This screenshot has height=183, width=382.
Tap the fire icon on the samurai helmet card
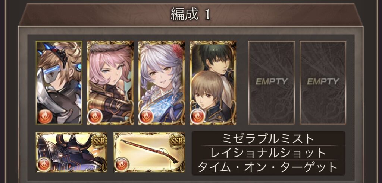tap(44, 164)
